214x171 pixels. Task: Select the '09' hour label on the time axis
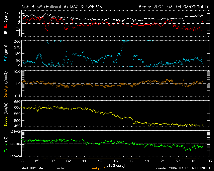point(69,161)
